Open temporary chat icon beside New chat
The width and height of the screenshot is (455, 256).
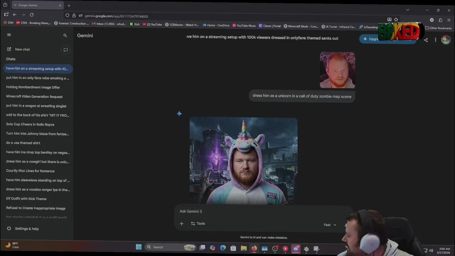coord(66,50)
